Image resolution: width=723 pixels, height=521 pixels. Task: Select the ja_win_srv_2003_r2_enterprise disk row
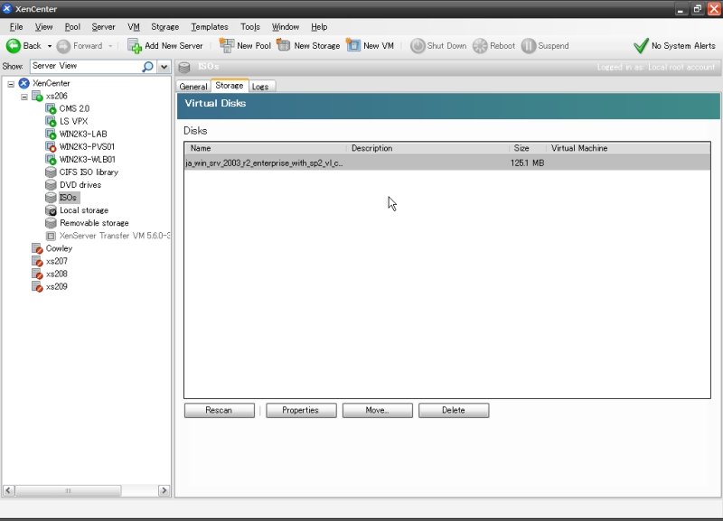[447, 163]
